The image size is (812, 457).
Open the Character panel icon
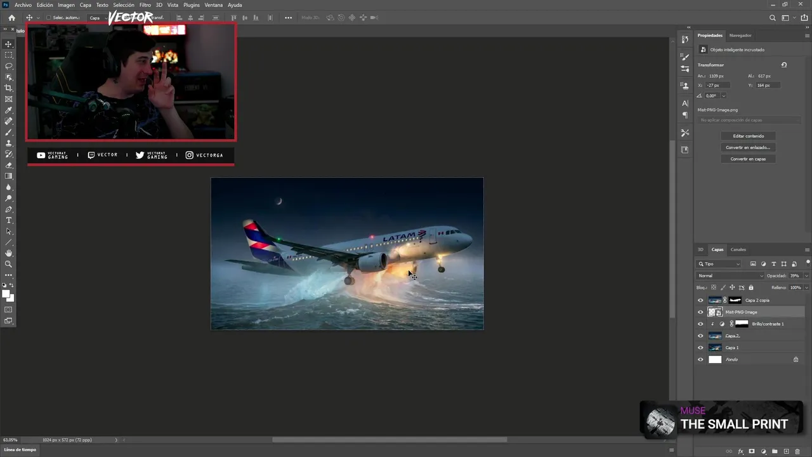[x=685, y=103]
